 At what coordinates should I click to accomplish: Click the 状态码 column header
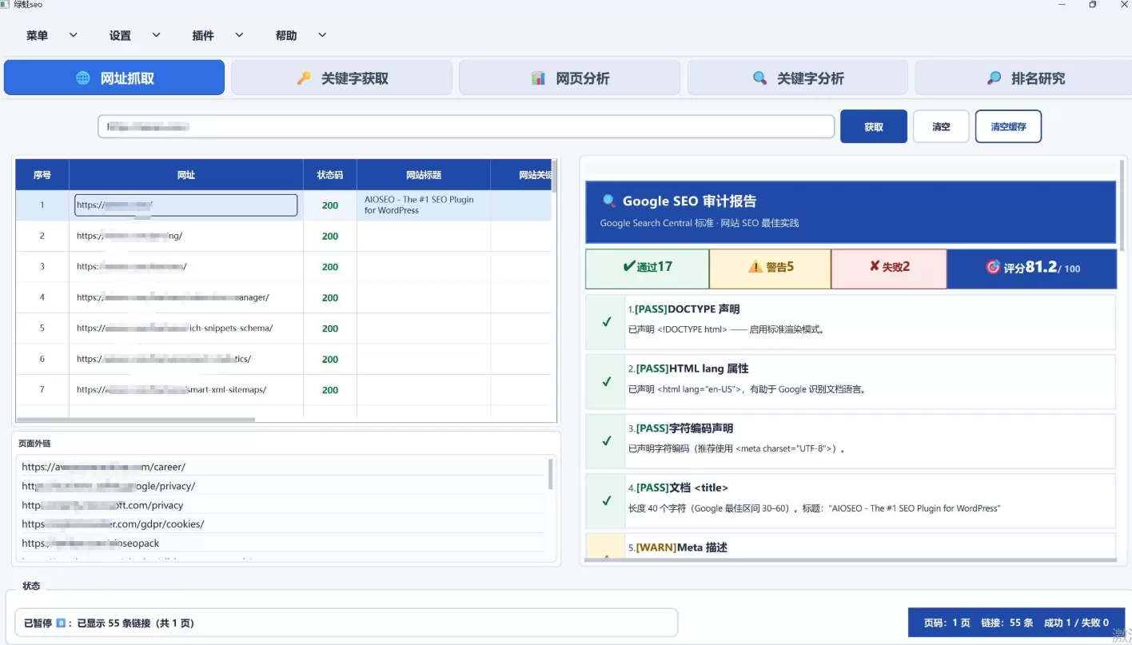pos(330,175)
